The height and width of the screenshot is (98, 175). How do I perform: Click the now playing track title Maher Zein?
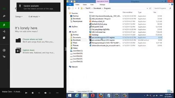tap(11, 92)
